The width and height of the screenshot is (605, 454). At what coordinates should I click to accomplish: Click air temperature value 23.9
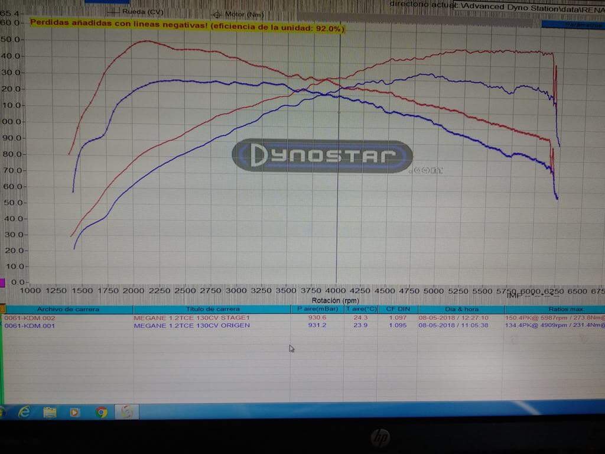point(360,325)
